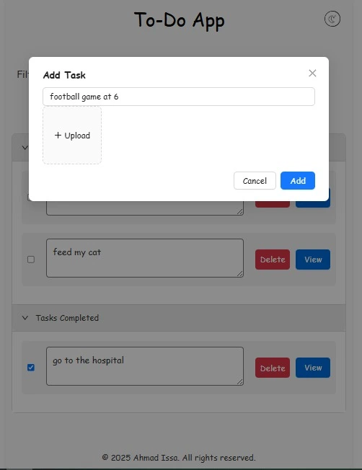Collapse the Tasks Completed section chevron
This screenshot has height=470, width=362.
25,318
